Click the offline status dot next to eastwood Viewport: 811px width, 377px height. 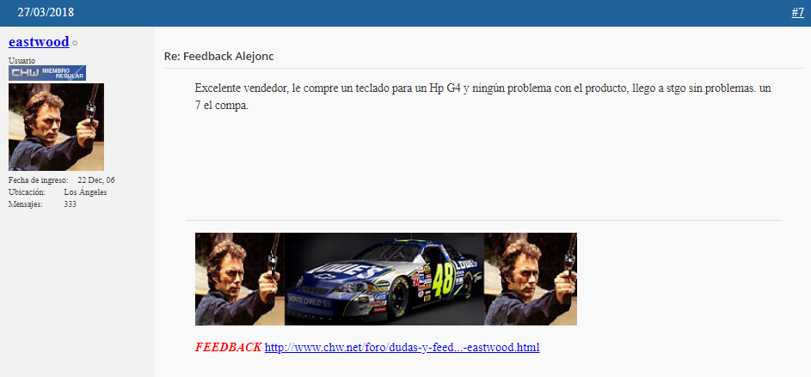tap(75, 44)
